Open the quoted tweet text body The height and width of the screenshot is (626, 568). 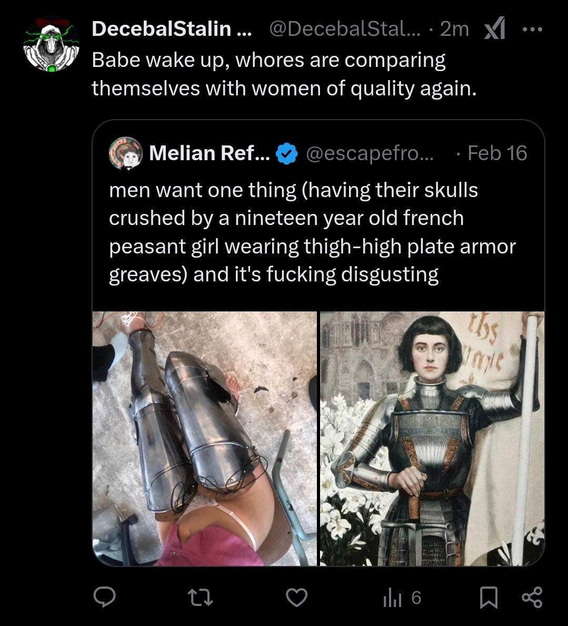click(312, 232)
